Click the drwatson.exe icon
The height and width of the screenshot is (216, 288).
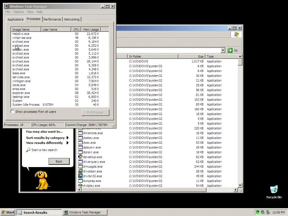pos(80,171)
